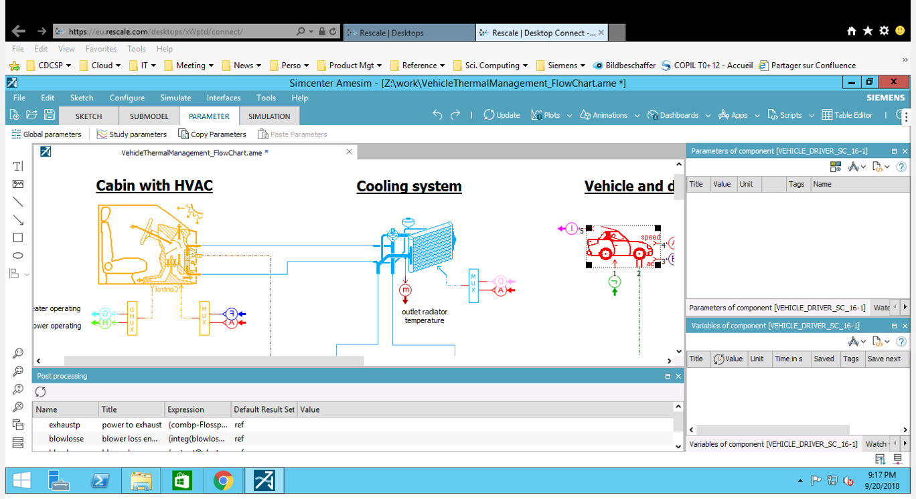The height and width of the screenshot is (499, 916).
Task: Choose the ellipse shape tool
Action: point(18,256)
